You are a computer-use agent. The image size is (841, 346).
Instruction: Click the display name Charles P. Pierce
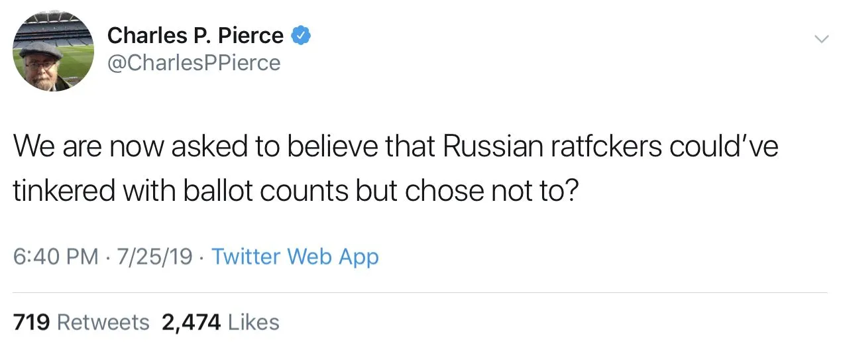click(196, 36)
